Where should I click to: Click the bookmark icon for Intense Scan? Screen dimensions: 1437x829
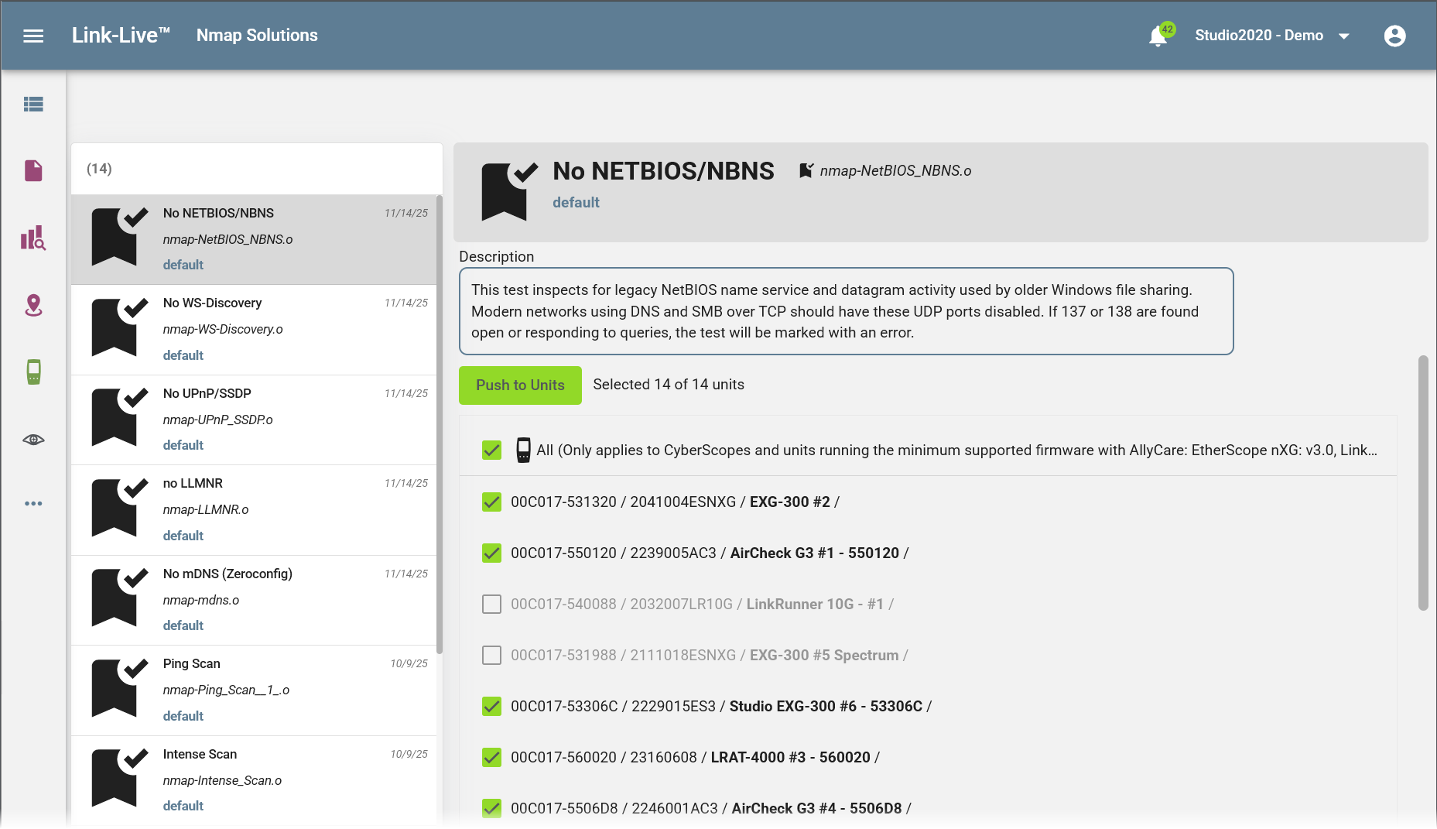point(119,779)
